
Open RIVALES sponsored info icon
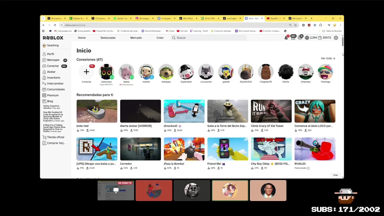tap(308, 168)
